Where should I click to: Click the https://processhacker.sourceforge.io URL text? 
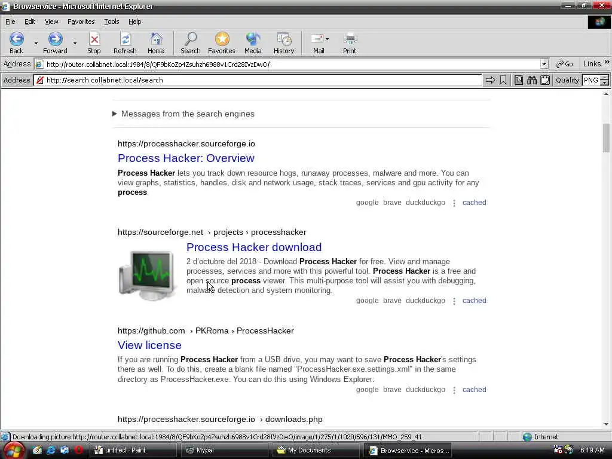point(186,144)
